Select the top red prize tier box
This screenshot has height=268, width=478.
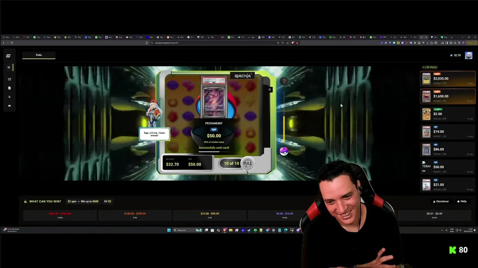pos(60,215)
